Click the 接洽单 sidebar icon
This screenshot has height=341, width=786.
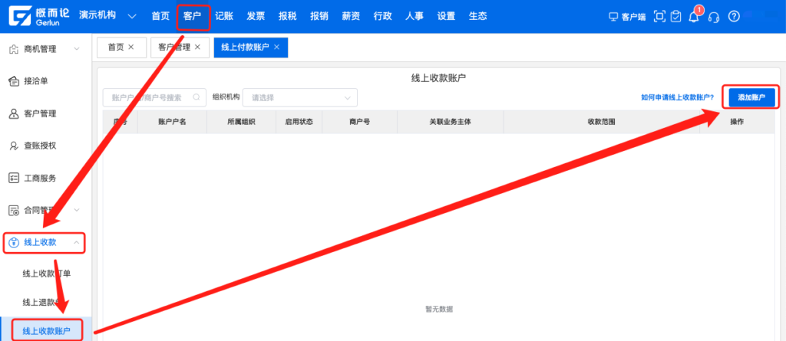14,81
